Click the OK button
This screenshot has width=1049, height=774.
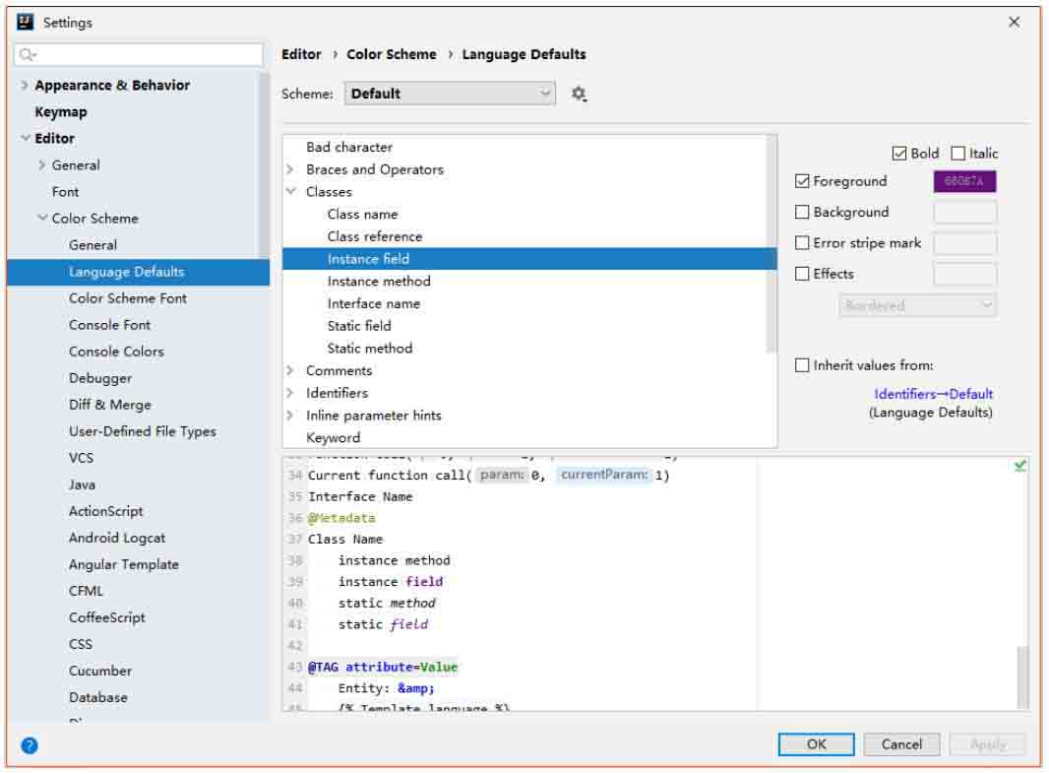point(816,744)
